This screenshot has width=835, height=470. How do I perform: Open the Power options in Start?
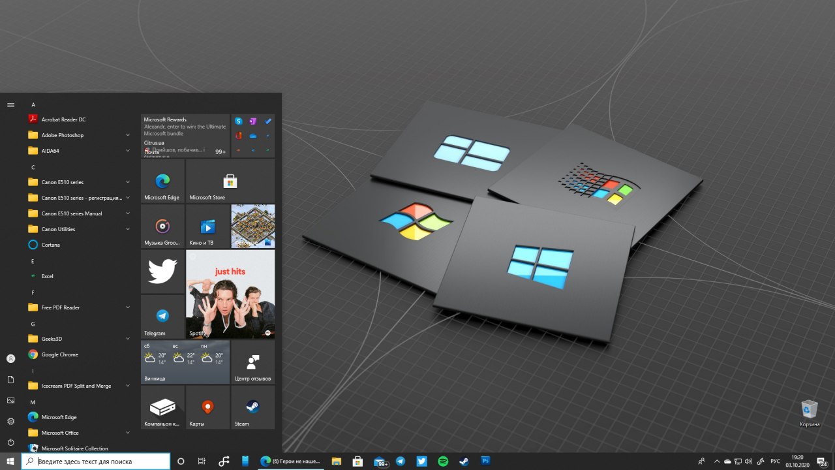coord(10,442)
